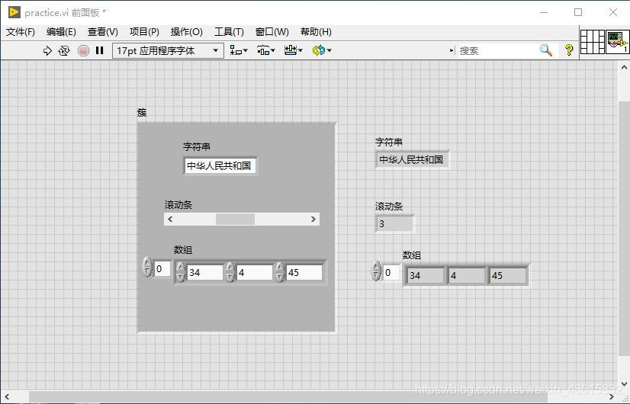Click the scrollbar indicator showing 3
Viewport: 630px width, 404px height.
tap(394, 223)
